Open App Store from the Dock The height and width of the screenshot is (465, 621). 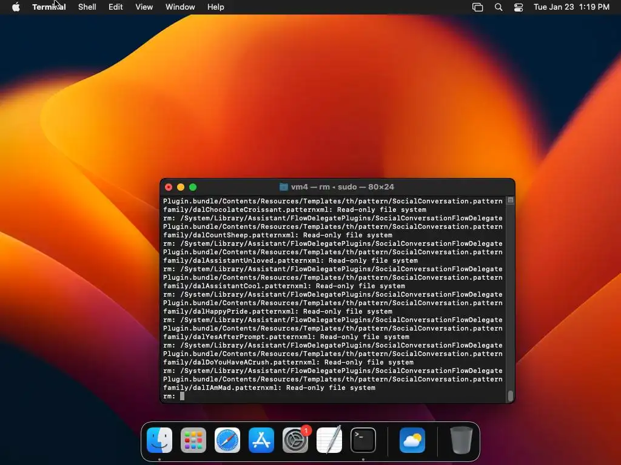pyautogui.click(x=261, y=440)
